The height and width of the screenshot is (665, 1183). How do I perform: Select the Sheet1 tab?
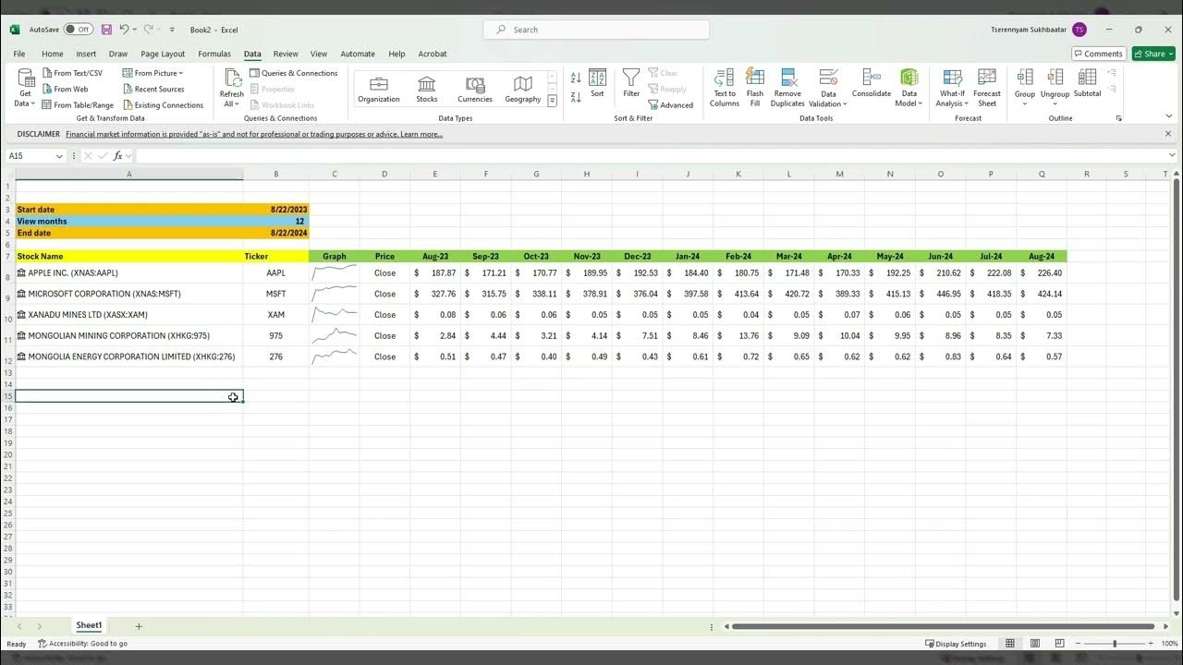click(x=89, y=625)
